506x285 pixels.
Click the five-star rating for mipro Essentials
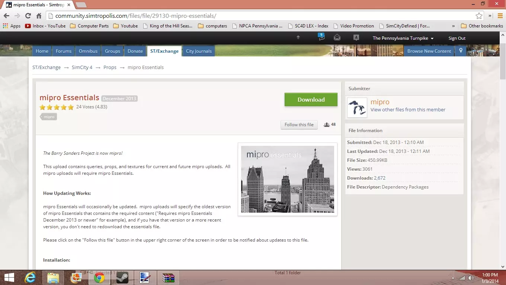(x=57, y=107)
